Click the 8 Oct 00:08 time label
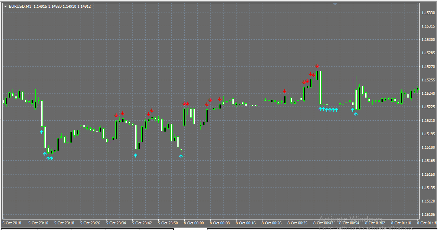 coord(219,223)
